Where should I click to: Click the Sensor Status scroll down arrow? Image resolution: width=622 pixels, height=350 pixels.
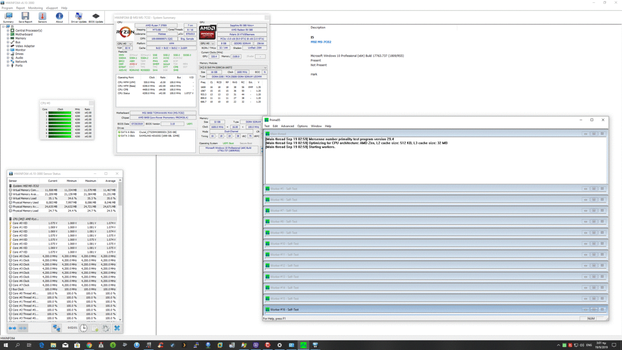(120, 319)
